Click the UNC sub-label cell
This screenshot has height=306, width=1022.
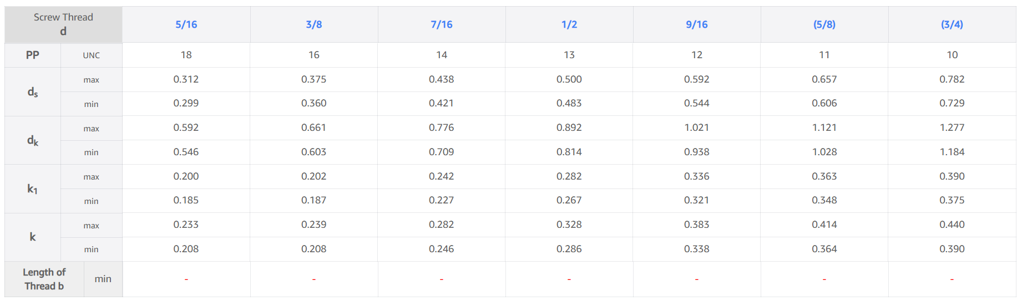pos(92,55)
